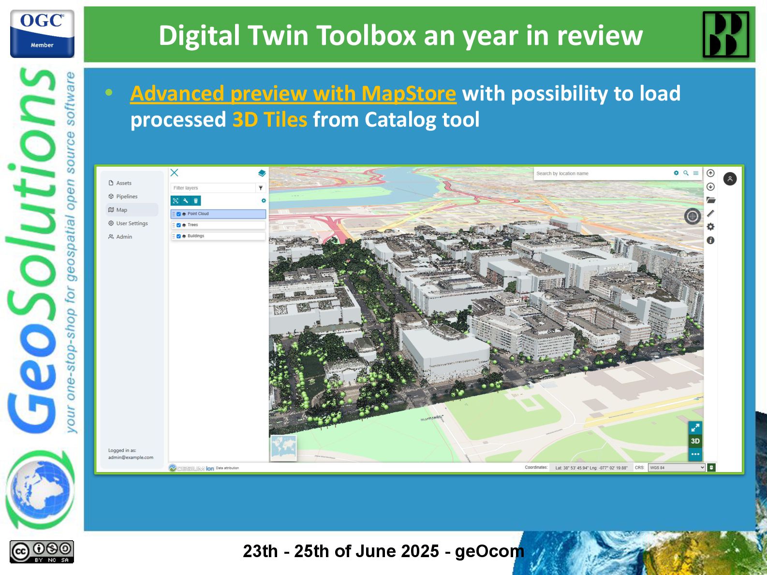
Task: Open layer settings wrench tool
Action: pyautogui.click(x=186, y=201)
